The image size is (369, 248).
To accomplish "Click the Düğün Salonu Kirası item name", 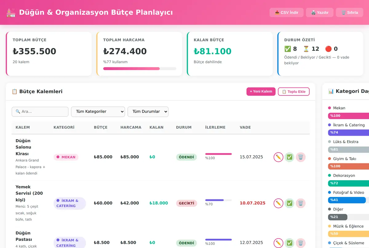I will point(23,147).
